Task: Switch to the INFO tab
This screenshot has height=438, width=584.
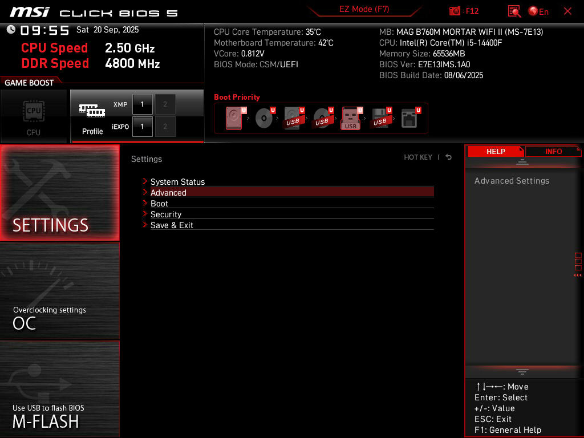Action: click(553, 151)
